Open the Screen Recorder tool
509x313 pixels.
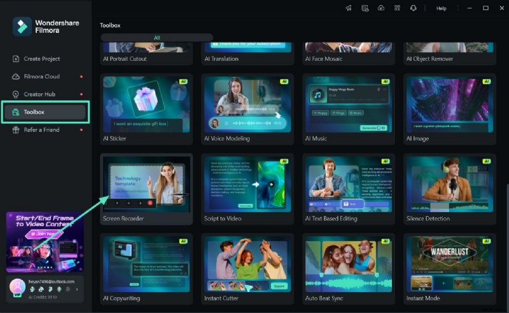point(146,185)
